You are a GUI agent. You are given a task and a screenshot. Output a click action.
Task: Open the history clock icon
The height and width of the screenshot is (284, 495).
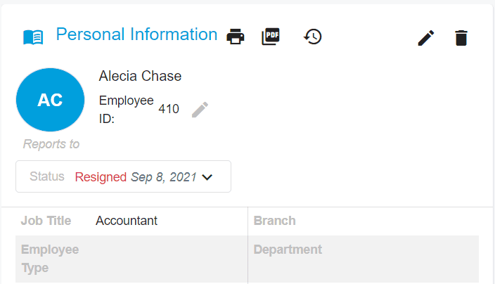pos(312,37)
